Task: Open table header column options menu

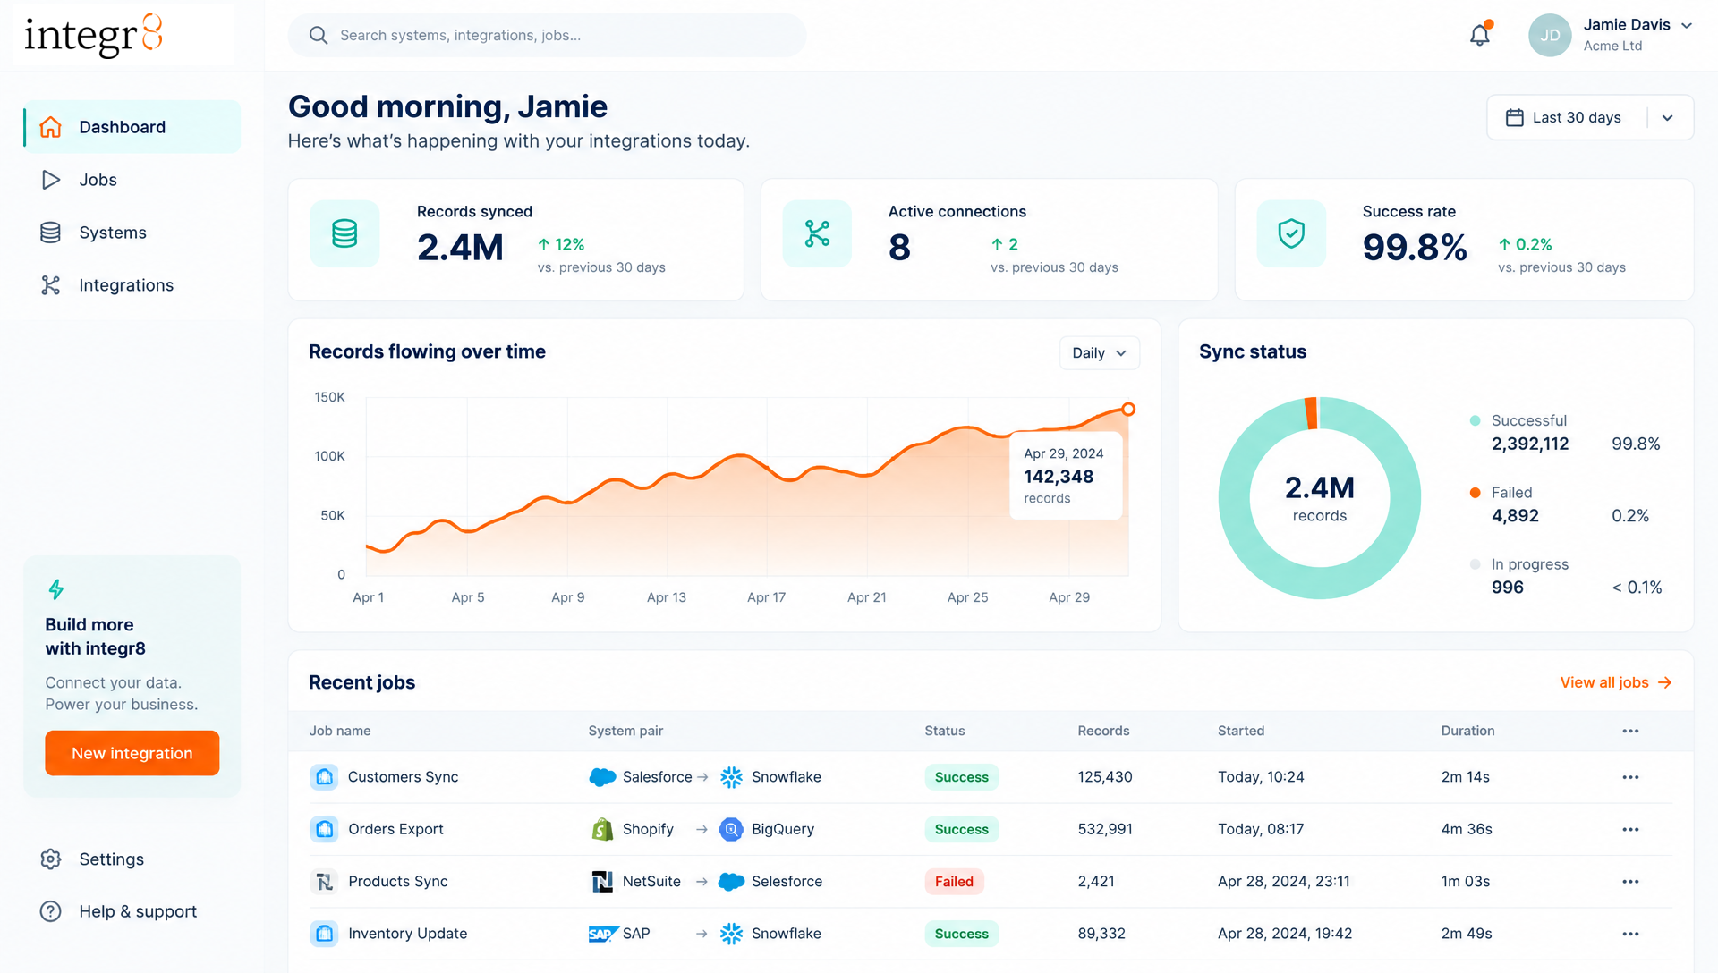Action: point(1630,731)
